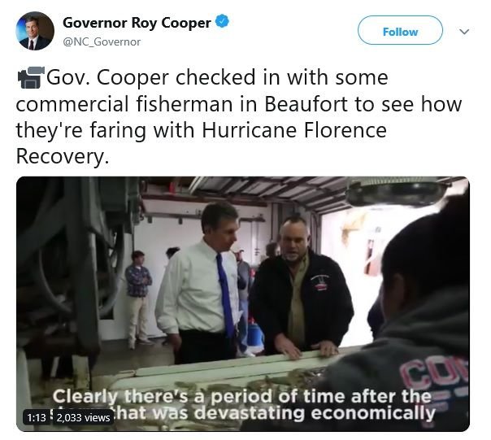Click the caption line starting 'Clearly there's'
Image resolution: width=491 pixels, height=440 pixels.
click(241, 396)
